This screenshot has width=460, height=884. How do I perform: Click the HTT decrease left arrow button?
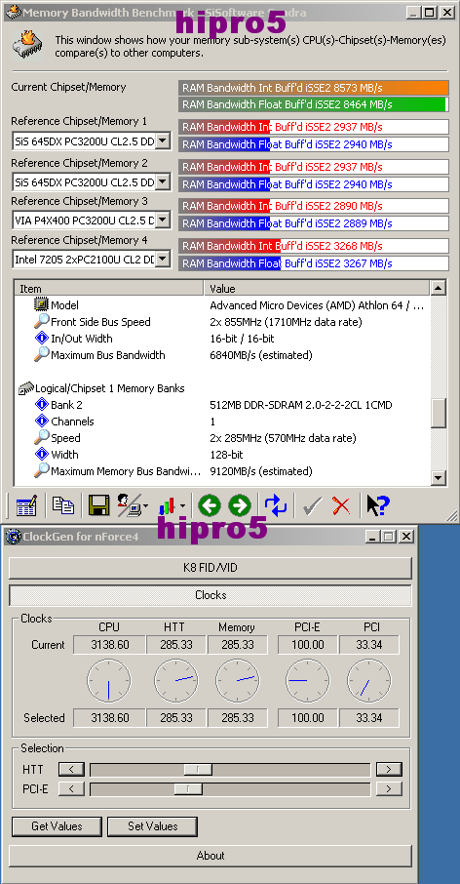click(x=71, y=769)
